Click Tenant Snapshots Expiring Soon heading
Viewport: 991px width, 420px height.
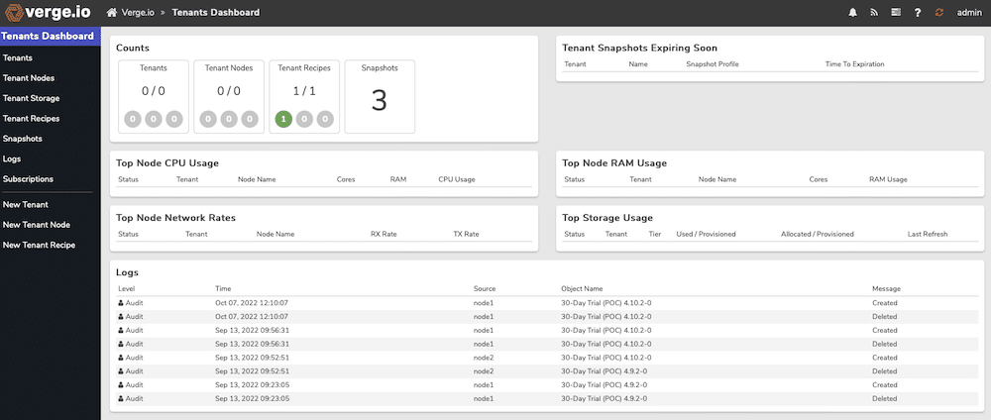[639, 48]
